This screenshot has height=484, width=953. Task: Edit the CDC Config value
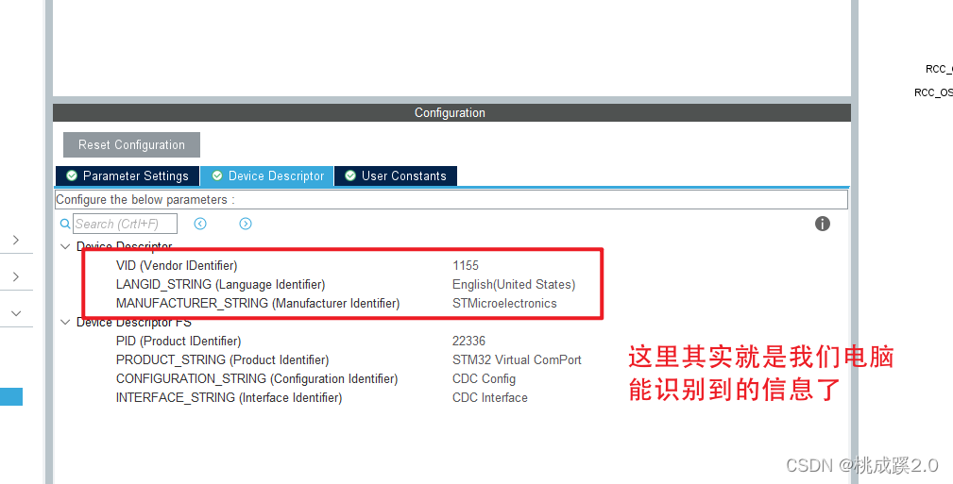484,379
